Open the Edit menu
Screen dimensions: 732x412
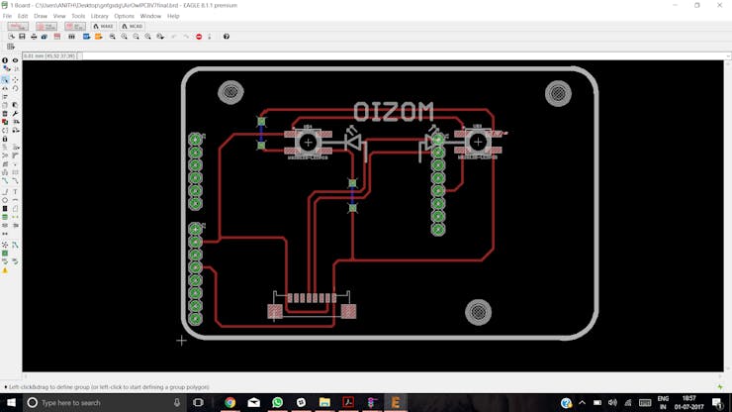[x=23, y=16]
